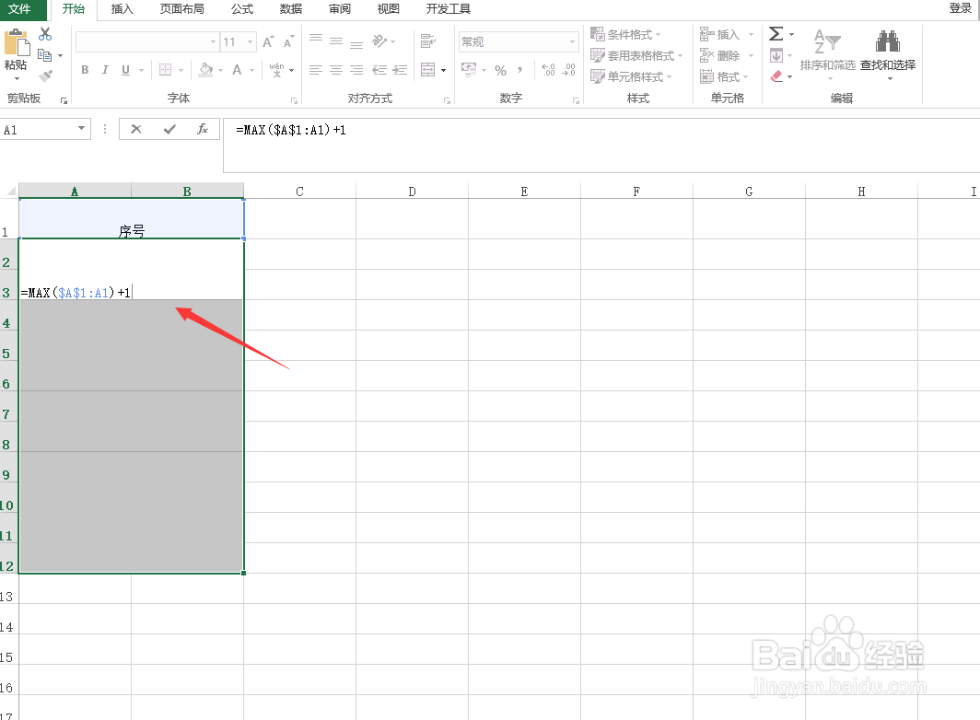The width and height of the screenshot is (980, 720).
Task: Switch to the 页面布局 tab
Action: click(x=181, y=9)
